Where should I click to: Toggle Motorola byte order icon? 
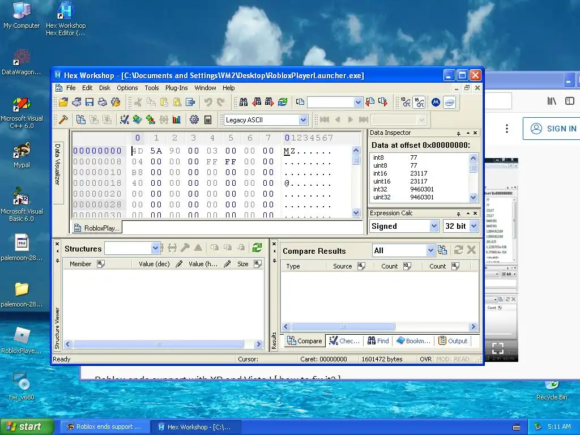(436, 102)
